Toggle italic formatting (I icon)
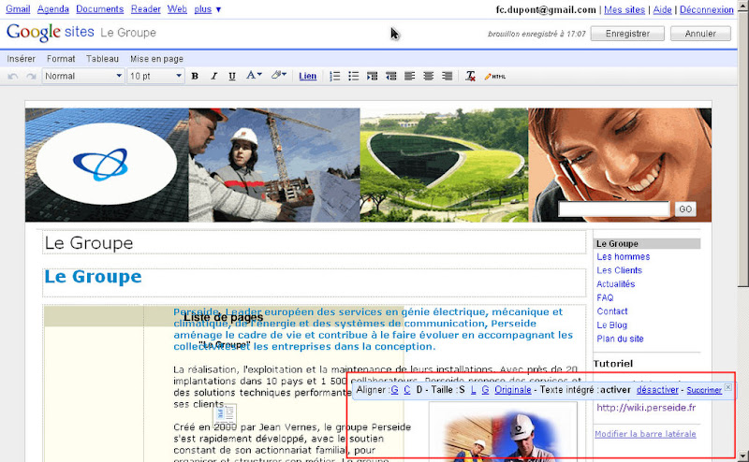Image resolution: width=749 pixels, height=462 pixels. (x=213, y=77)
